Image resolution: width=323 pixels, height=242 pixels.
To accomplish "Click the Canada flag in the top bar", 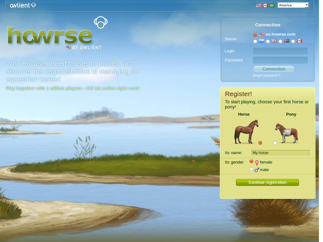I will coord(265,6).
